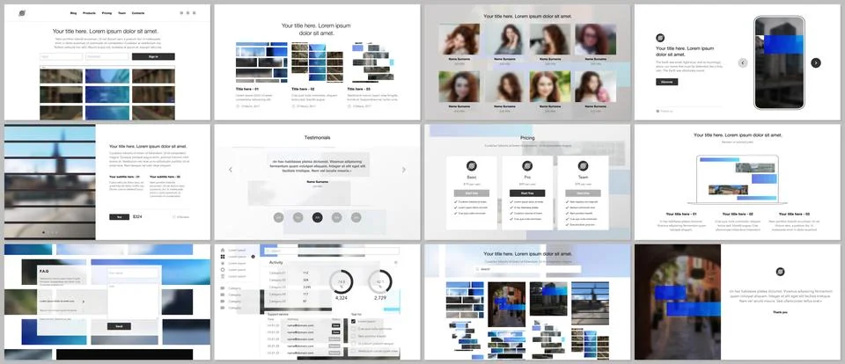Show previous testimonial with the left chevron
Screen dimensions: 845x364
click(231, 170)
